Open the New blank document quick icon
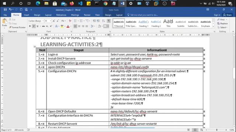236x132 pixels. [x=21, y=10]
